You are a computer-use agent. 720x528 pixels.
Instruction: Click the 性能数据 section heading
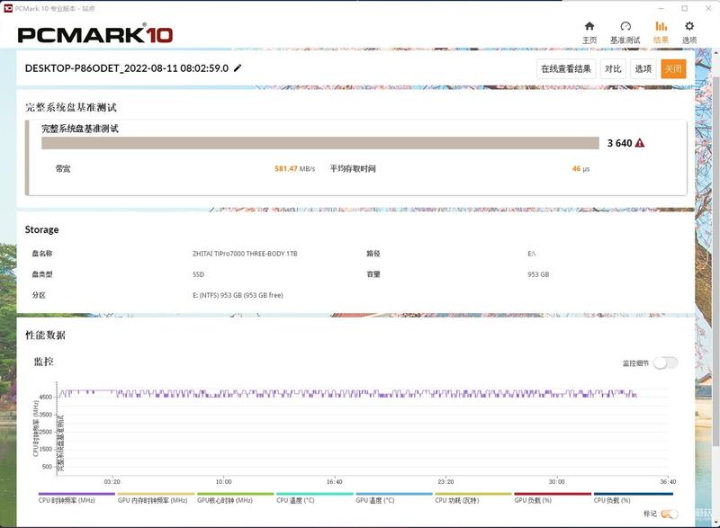tap(46, 335)
